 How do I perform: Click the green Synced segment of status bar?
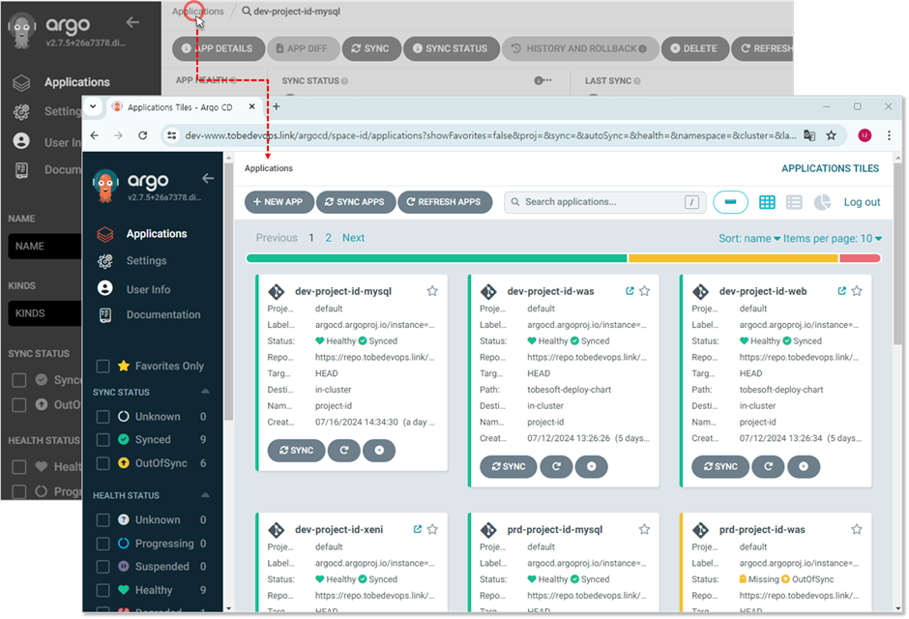pos(436,258)
